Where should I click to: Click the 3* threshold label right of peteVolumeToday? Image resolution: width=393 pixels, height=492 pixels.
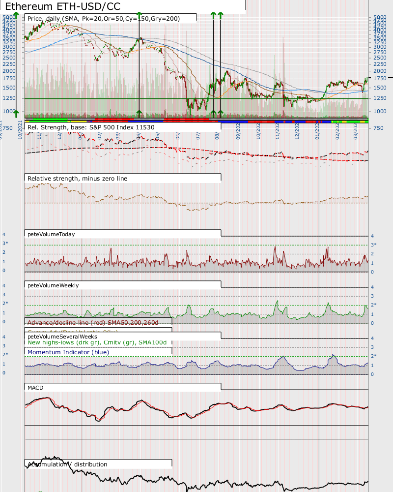(x=373, y=245)
